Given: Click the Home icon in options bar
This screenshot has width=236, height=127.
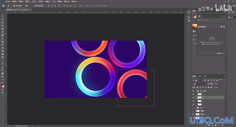Looking at the screenshot, I should (x=4, y=6).
